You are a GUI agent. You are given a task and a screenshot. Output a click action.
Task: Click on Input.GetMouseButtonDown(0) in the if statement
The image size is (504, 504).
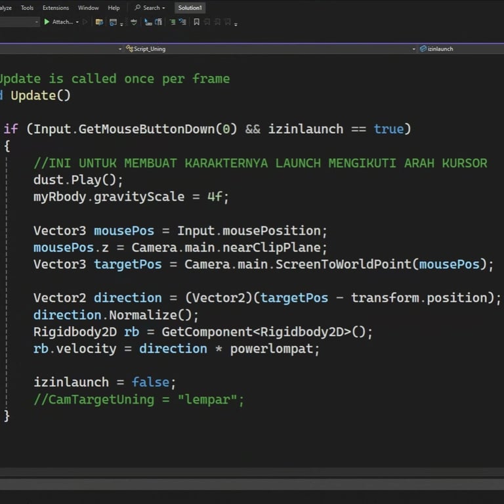pos(135,129)
